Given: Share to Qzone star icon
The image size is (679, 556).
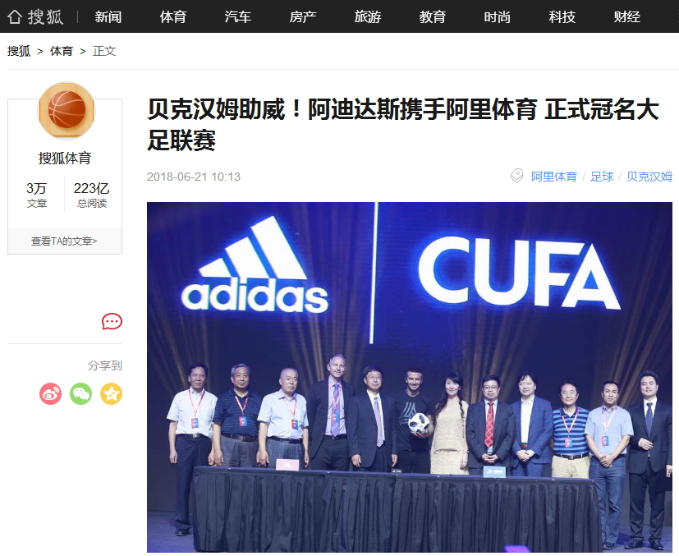Looking at the screenshot, I should click(112, 393).
